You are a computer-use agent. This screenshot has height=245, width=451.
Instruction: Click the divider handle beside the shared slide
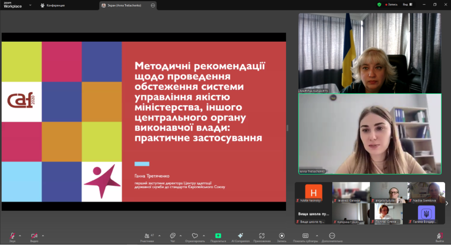(287, 128)
